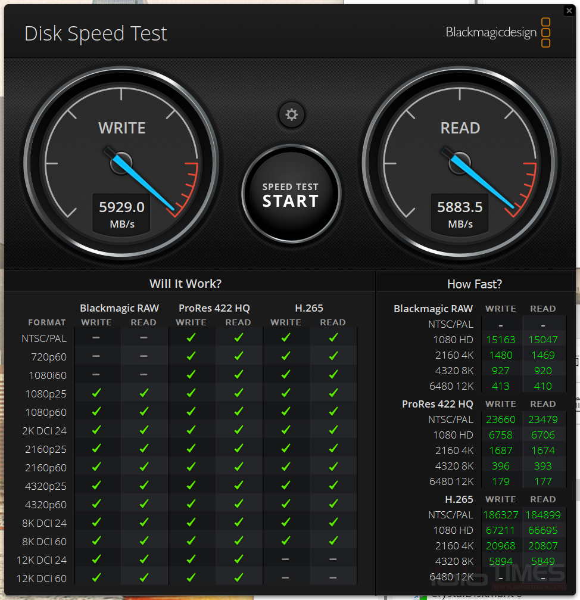The height and width of the screenshot is (600, 580).
Task: Click the H.265 column header in Will It Work
Action: point(309,308)
